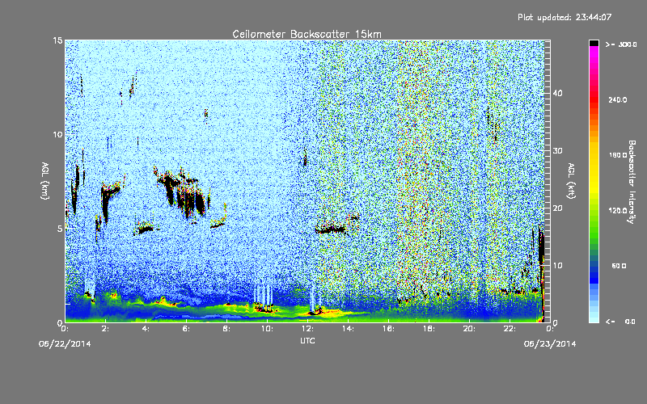Image resolution: width=647 pixels, height=404 pixels.
Task: Click the 10: hour tick on the time axis
Action: pos(268,329)
